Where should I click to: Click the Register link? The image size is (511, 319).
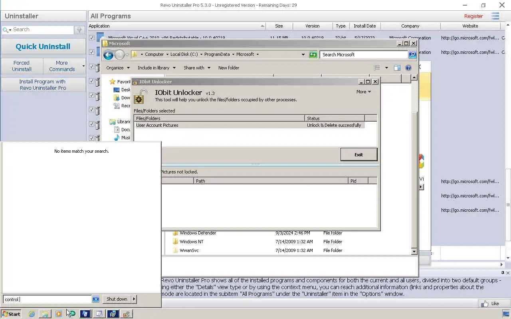tap(473, 16)
